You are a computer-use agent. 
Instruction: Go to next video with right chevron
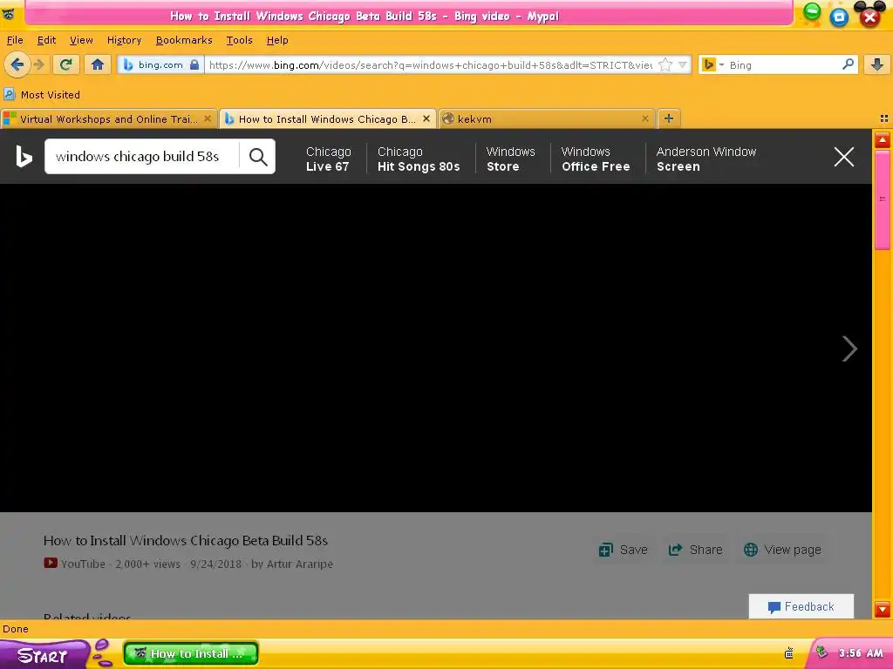pos(849,348)
